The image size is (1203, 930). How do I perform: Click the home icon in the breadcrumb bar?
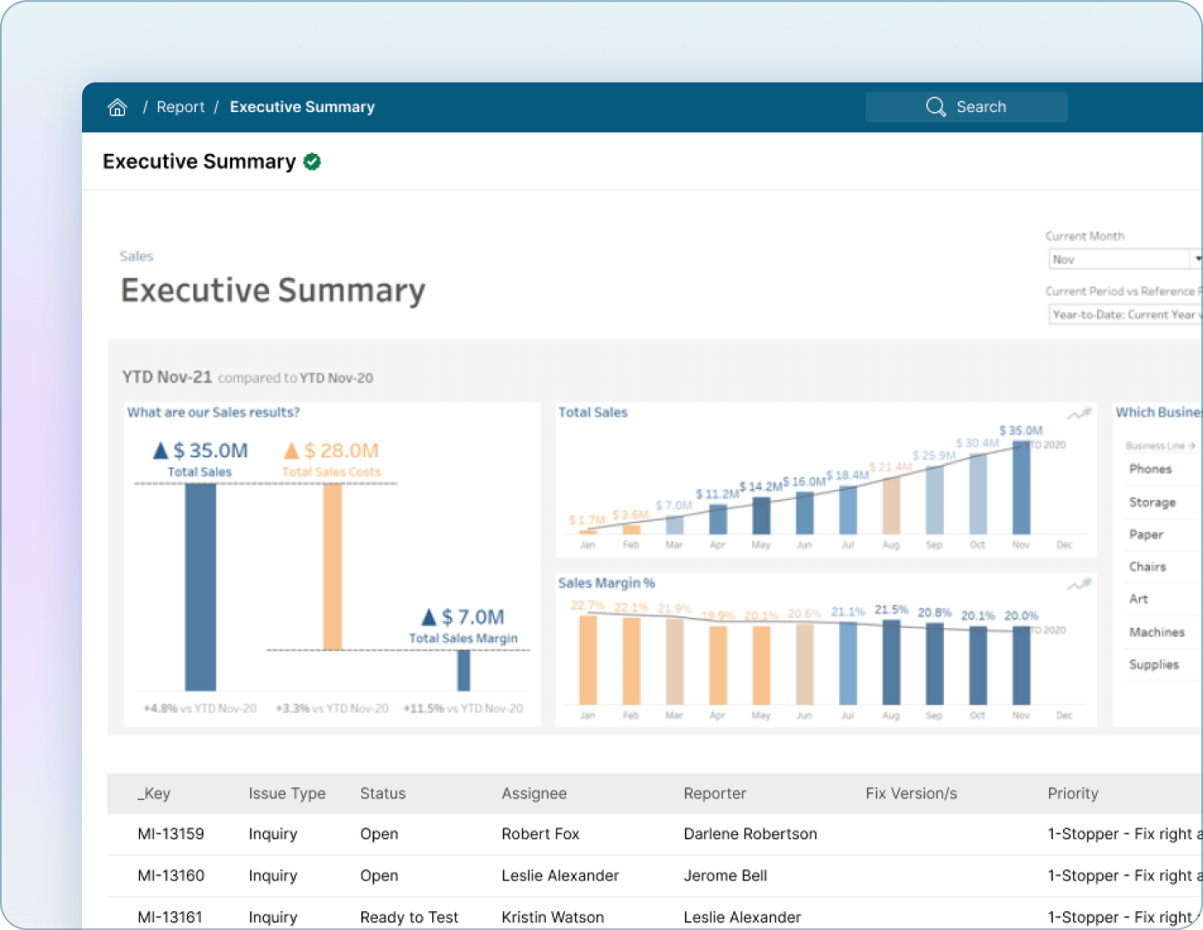pyautogui.click(x=117, y=106)
